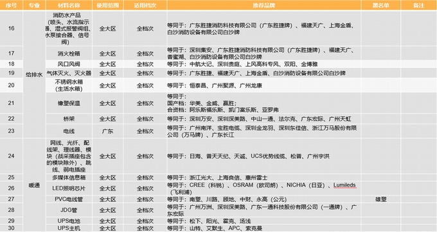
Task: Select the UPS电池 material cell
Action: click(x=69, y=221)
